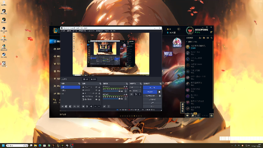This screenshot has width=263, height=148.
Task: Click the Windows taskbar search box
Action: [x=17, y=145]
